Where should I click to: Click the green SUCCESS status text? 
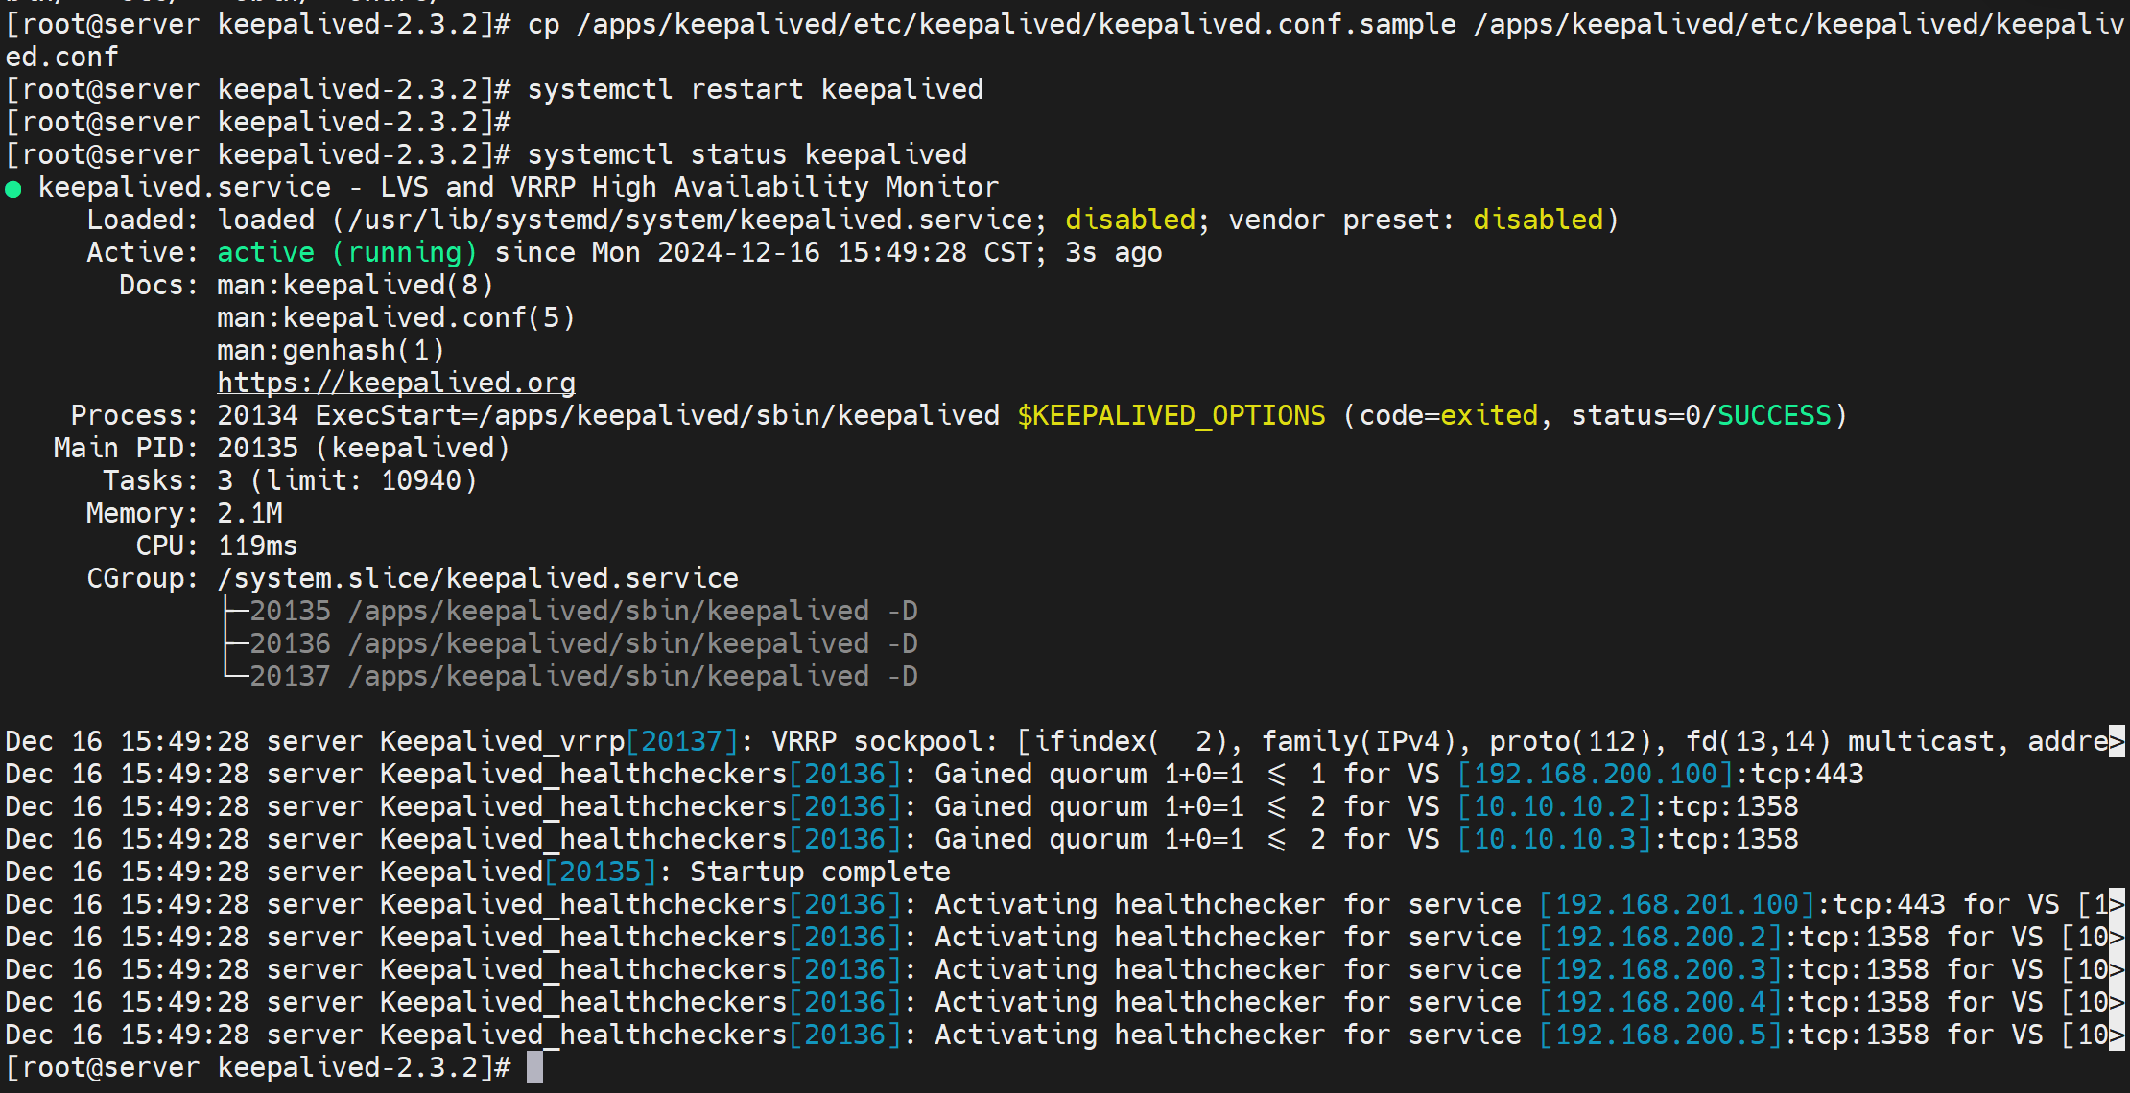click(x=1774, y=415)
